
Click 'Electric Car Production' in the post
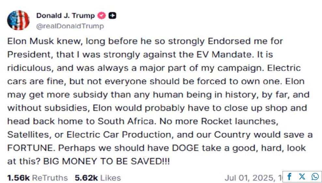119,135
